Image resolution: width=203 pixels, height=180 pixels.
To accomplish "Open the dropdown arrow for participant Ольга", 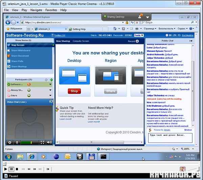I will [50, 96].
